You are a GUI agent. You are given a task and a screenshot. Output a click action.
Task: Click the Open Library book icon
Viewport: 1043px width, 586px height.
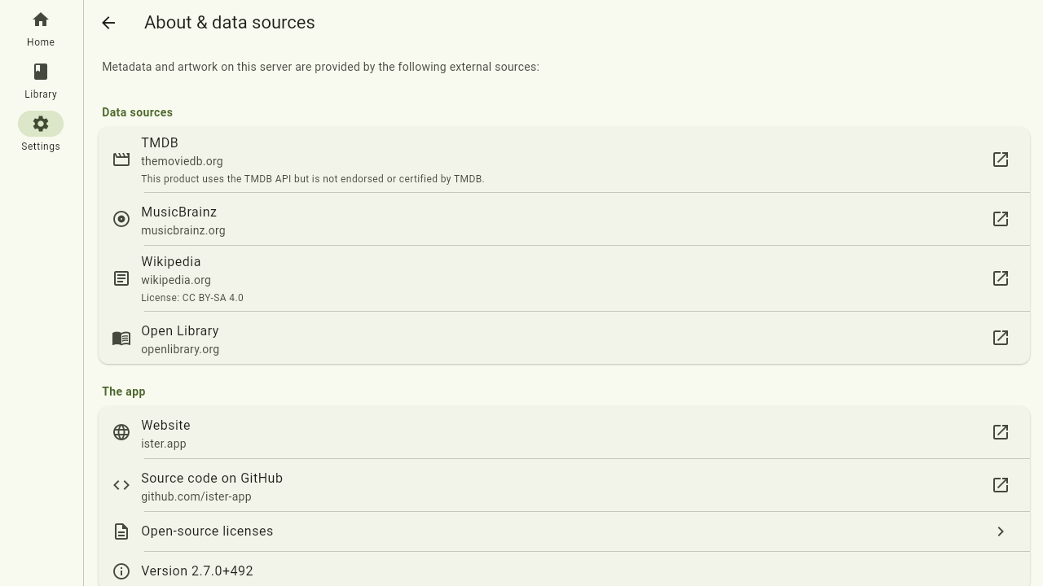[121, 338]
